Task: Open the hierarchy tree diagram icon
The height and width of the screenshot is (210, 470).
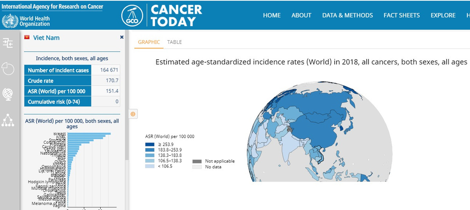Action: (x=8, y=120)
